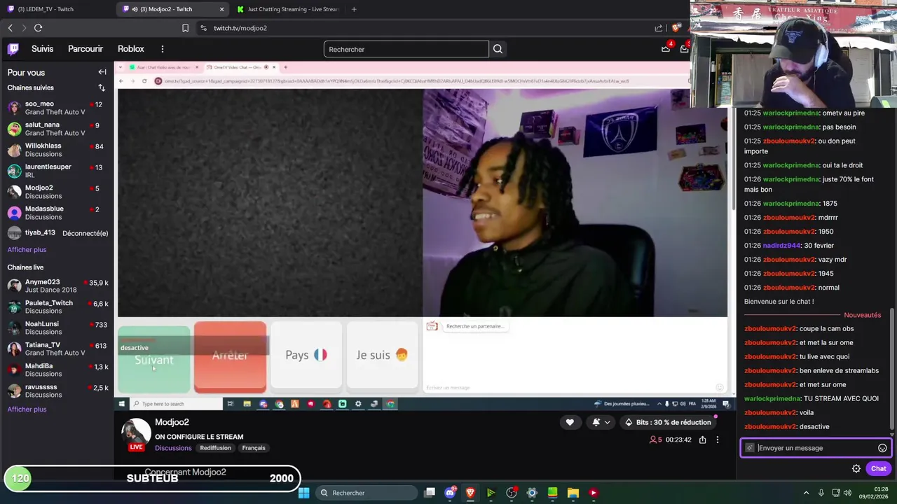This screenshot has height=504, width=897.
Task: Click chat scrollbar
Action: tap(893, 367)
